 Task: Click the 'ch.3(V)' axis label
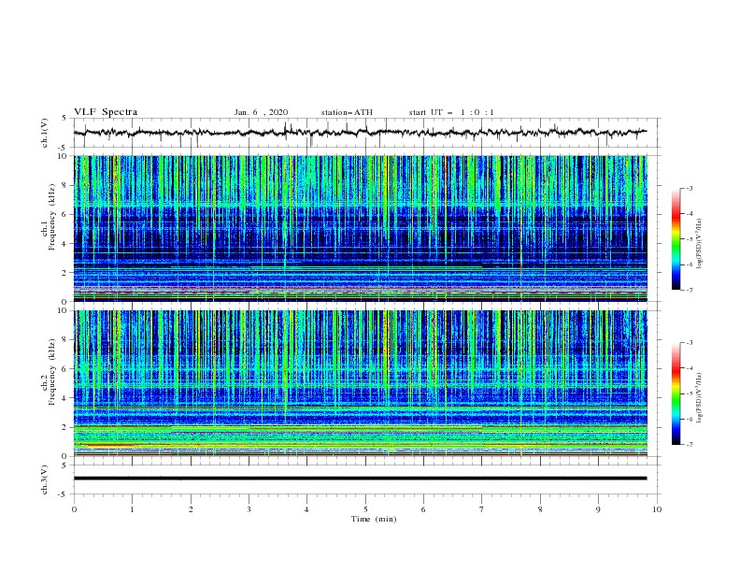pos(45,479)
